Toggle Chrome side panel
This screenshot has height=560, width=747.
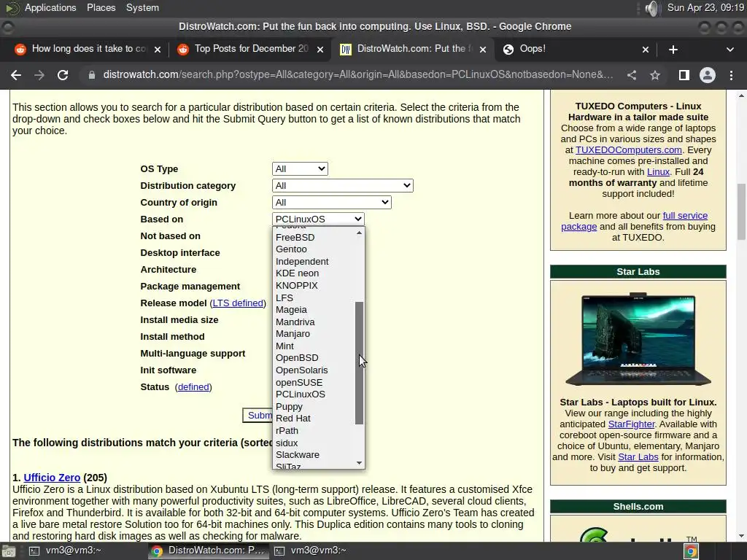(x=684, y=75)
